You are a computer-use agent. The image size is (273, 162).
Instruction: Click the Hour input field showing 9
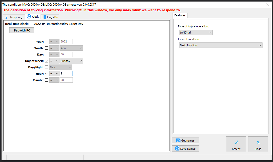pos(66,73)
